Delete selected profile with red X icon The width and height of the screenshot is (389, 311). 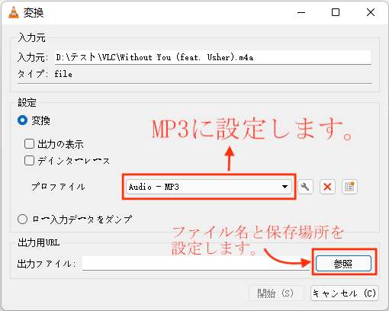click(x=327, y=187)
